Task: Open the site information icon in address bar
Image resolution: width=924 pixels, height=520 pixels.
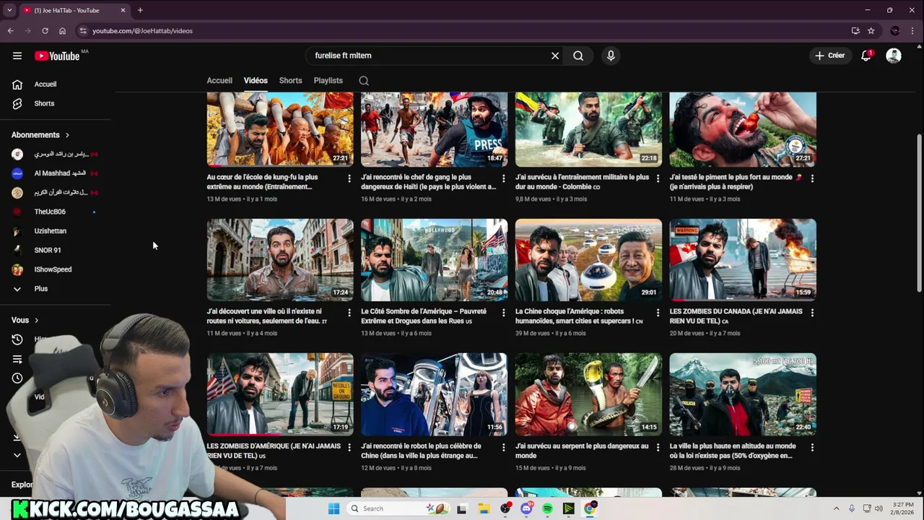Action: 83,31
